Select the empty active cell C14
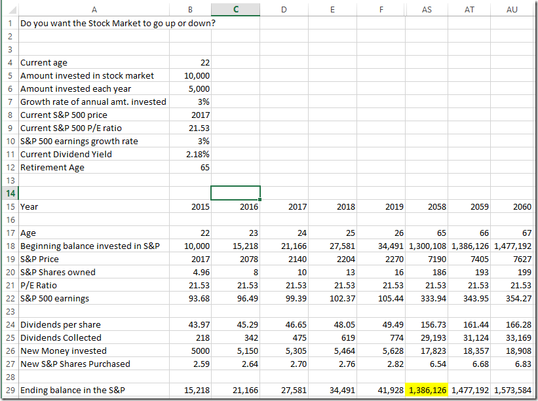 tap(235, 193)
